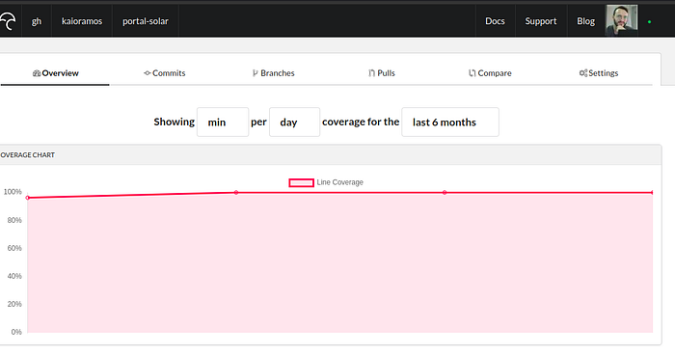
Task: Click the gh breadcrumb link
Action: pyautogui.click(x=37, y=21)
